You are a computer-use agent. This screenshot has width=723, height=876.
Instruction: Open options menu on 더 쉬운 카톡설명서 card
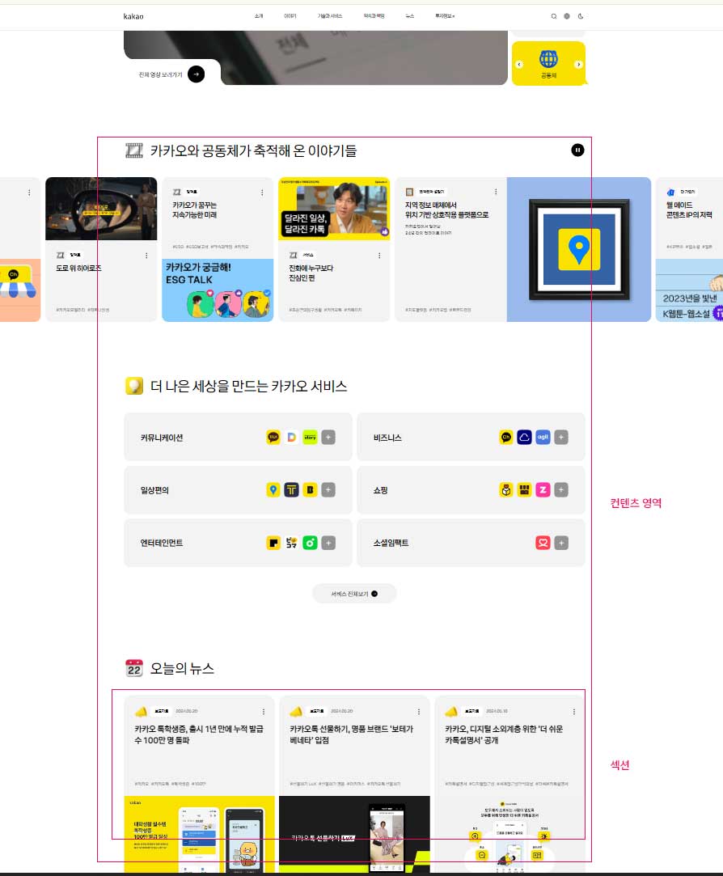574,711
